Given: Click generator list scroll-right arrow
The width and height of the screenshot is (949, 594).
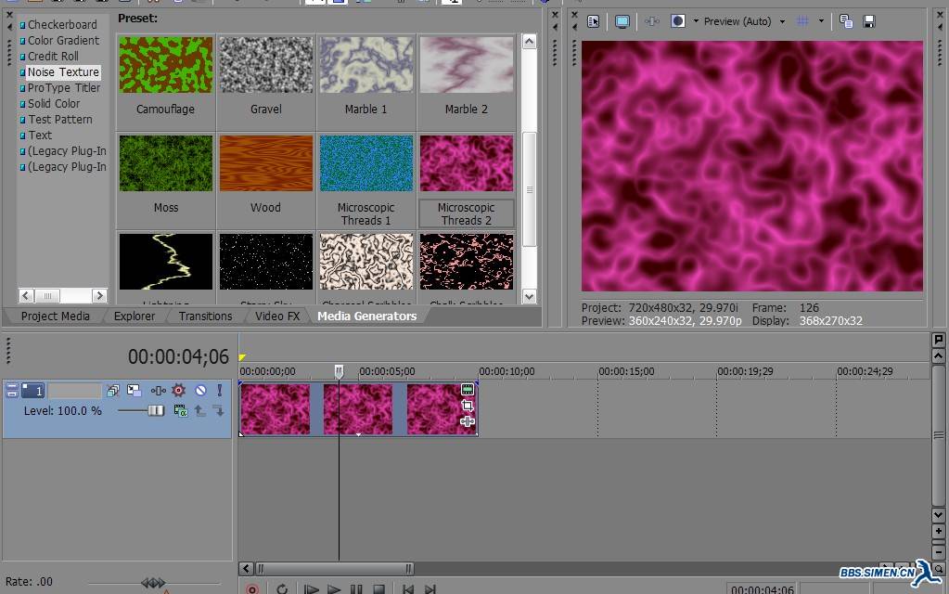Looking at the screenshot, I should point(99,295).
